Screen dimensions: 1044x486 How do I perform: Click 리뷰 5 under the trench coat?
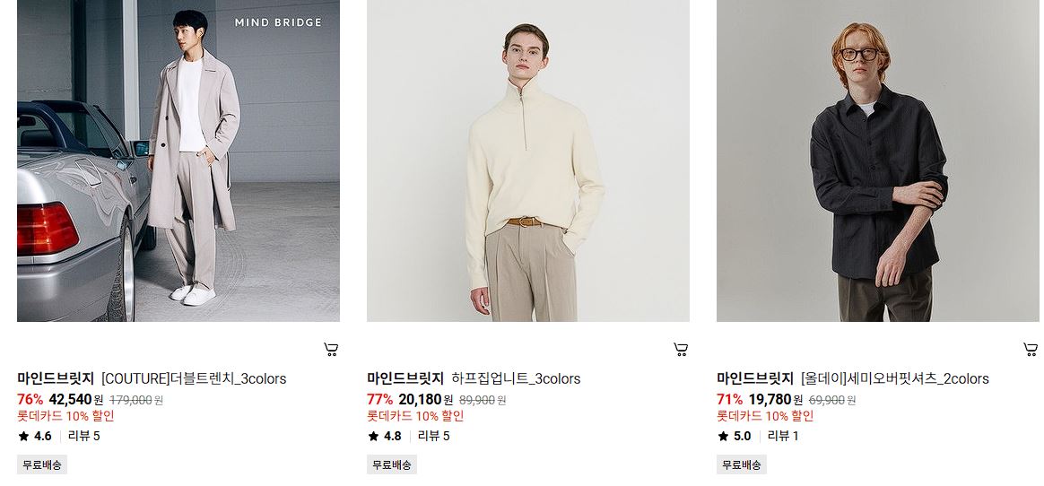pyautogui.click(x=84, y=436)
